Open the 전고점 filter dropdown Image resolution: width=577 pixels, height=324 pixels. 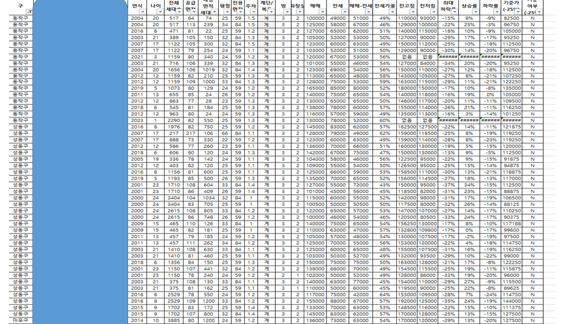(413, 12)
